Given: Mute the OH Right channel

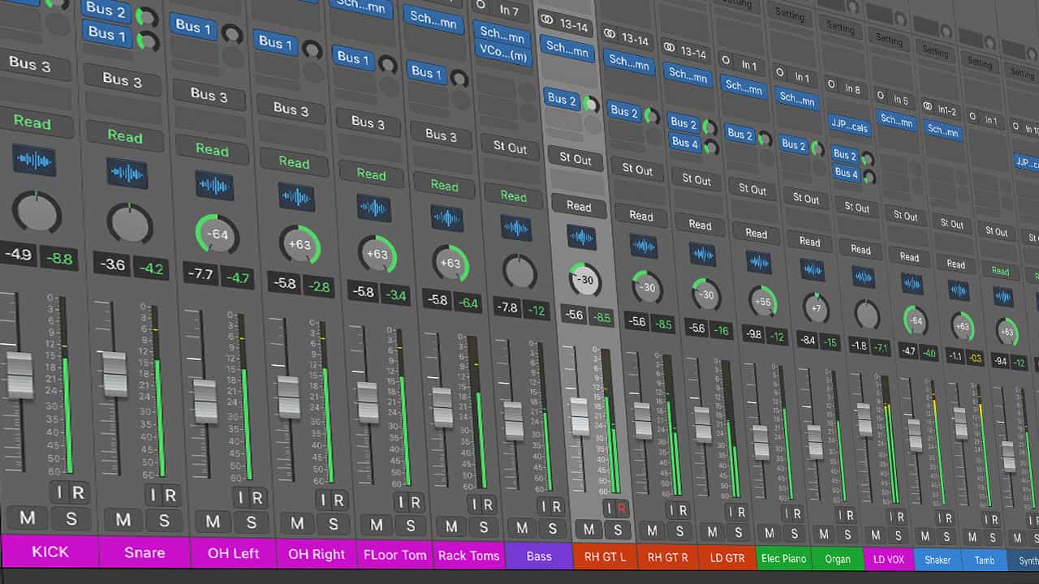Looking at the screenshot, I should point(297,524).
